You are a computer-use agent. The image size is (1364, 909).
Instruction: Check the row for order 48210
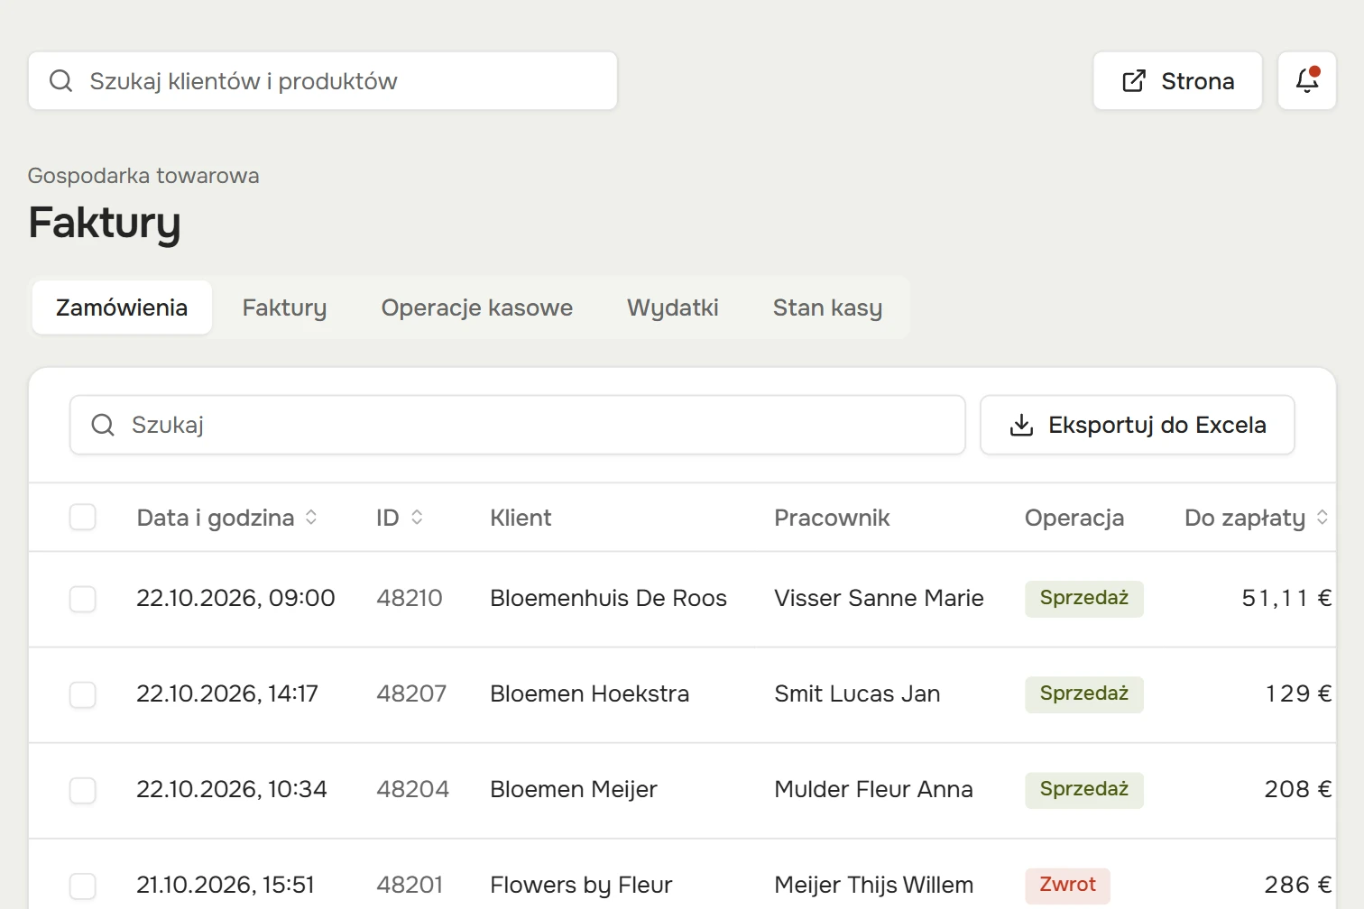(83, 599)
